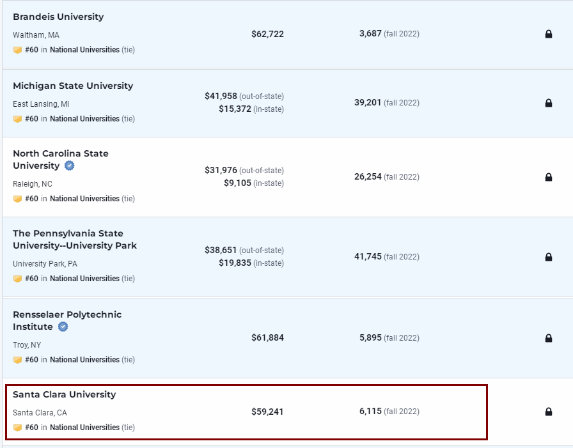Click the lock icon for Michigan State University
Screen dimensions: 573x448
click(x=548, y=103)
